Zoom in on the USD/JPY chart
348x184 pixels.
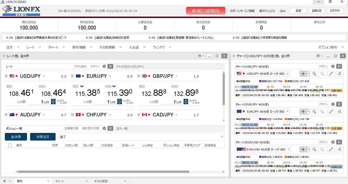tap(314, 74)
